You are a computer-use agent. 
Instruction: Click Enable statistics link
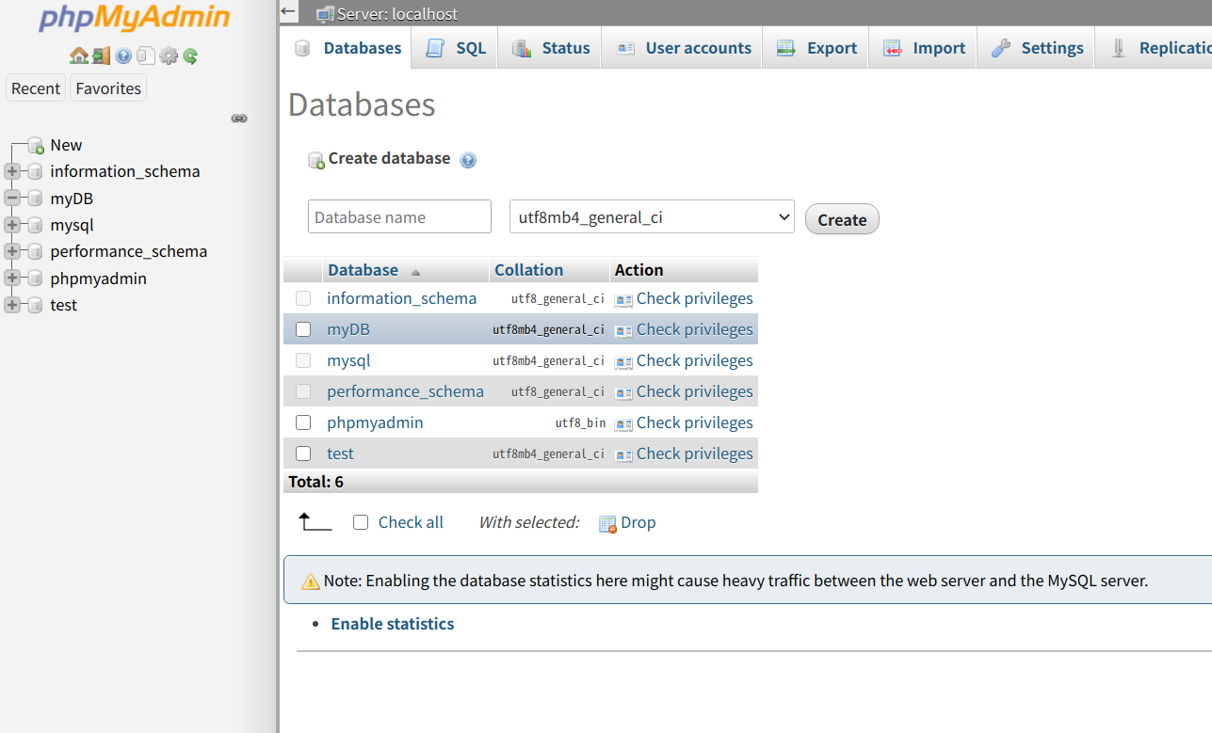(x=392, y=623)
